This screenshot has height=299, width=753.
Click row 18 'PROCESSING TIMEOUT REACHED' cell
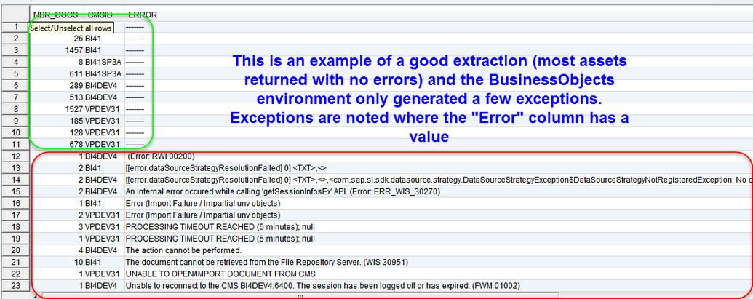coord(220,226)
